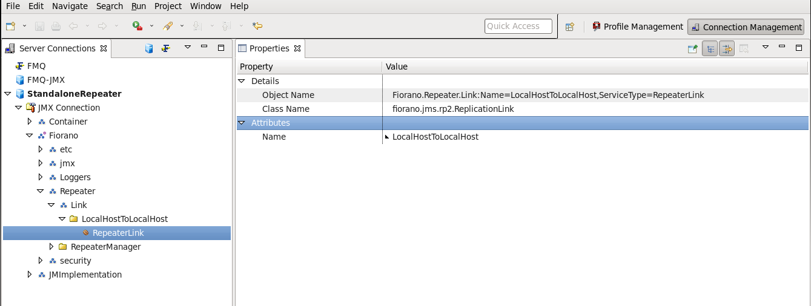This screenshot has height=306, width=811.
Task: Click the Add FMQ connection icon in Server Connections
Action: [165, 48]
